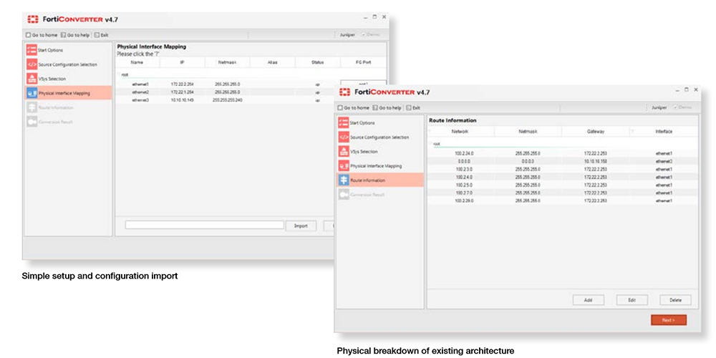Select route row with network 100.2.3.0
Viewport: 716px width, 358px height.
click(x=563, y=169)
